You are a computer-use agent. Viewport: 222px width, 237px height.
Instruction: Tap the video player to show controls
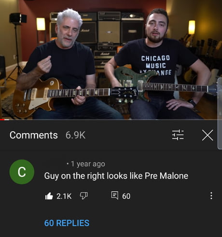pos(111,59)
